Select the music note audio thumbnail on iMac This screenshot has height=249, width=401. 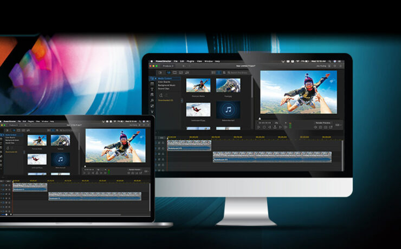pyautogui.click(x=228, y=110)
